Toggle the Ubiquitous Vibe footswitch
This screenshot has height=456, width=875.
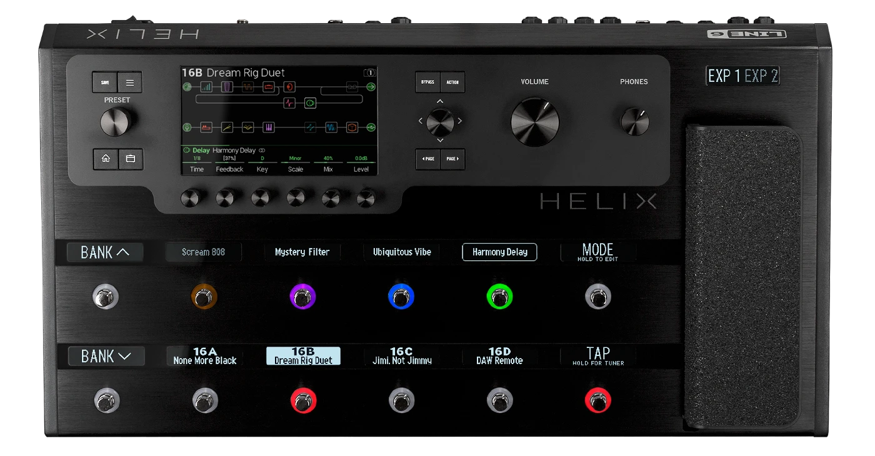click(x=401, y=297)
